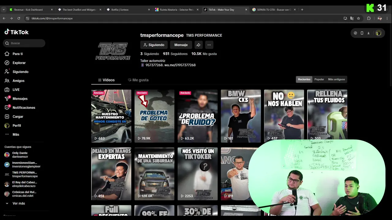Switch to Ruleta Aleatoria browser tab
Screen dimensions: 392x220
click(x=177, y=9)
